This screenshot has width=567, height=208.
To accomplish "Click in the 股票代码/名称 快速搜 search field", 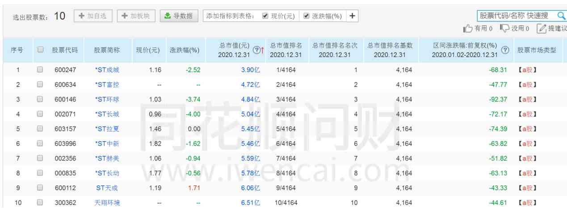I will (x=517, y=16).
